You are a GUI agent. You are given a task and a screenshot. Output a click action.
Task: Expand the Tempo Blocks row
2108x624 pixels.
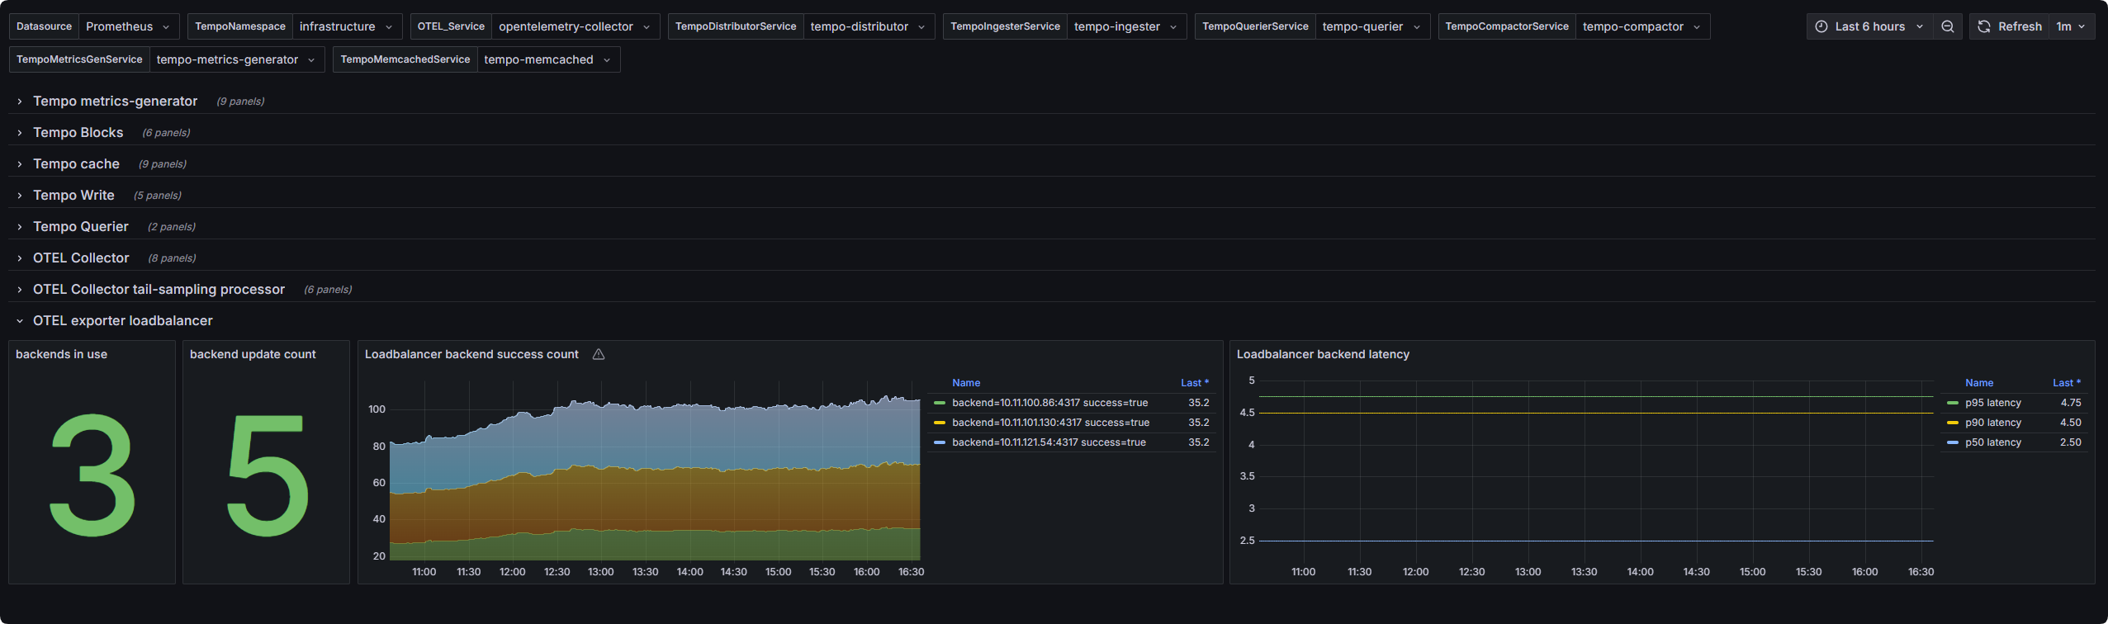(78, 132)
